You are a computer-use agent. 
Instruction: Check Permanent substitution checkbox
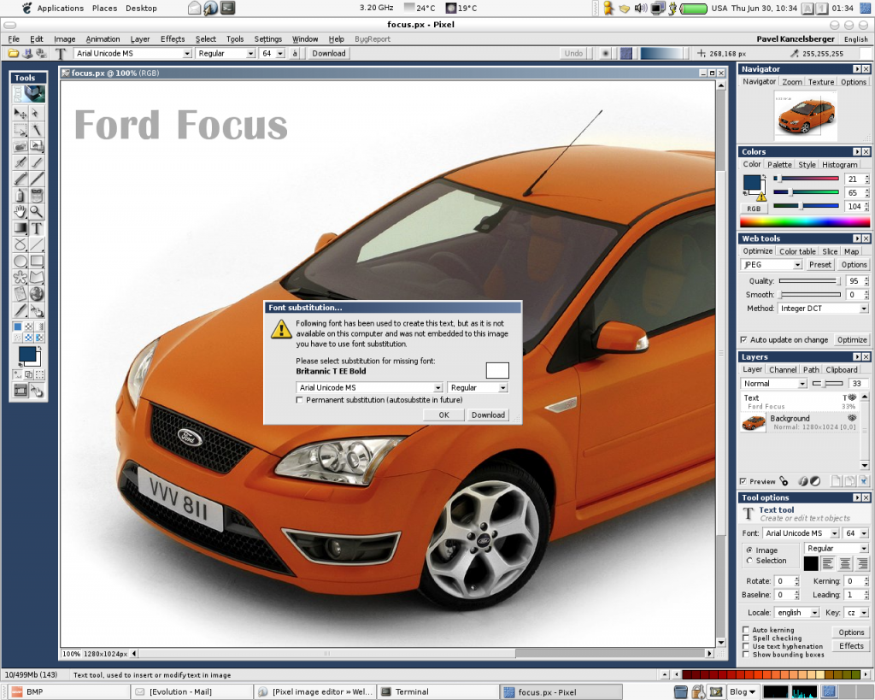(300, 400)
